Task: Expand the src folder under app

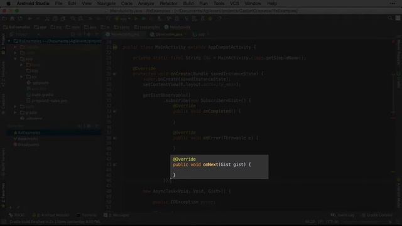Action: [21, 77]
